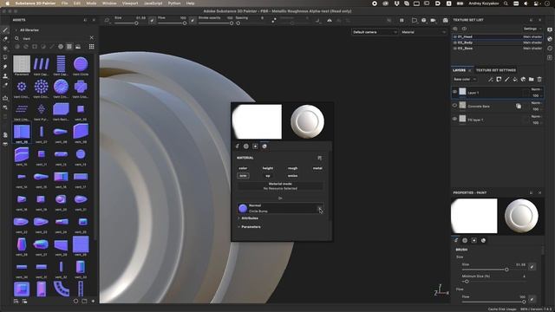Hide the Concrete Bare layer
This screenshot has height=312, width=555.
[x=454, y=106]
